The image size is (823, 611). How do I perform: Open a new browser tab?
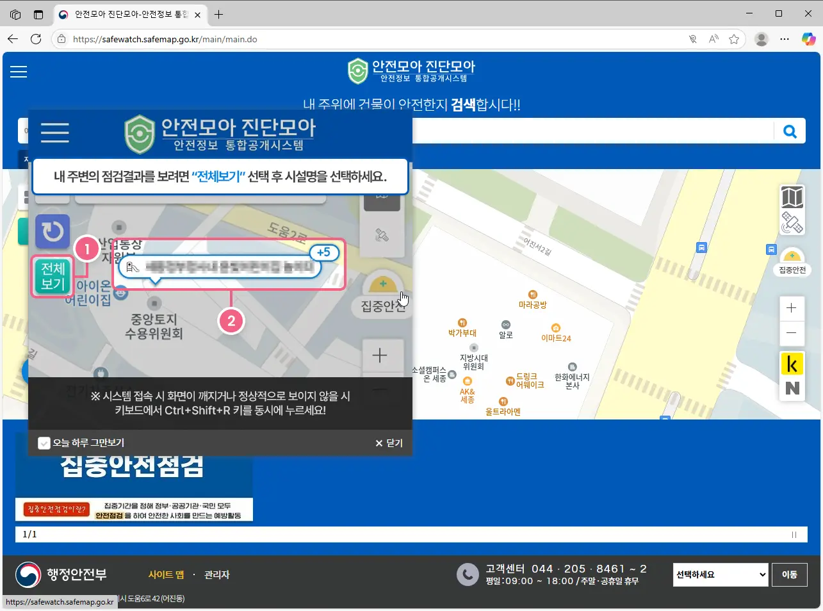(218, 14)
